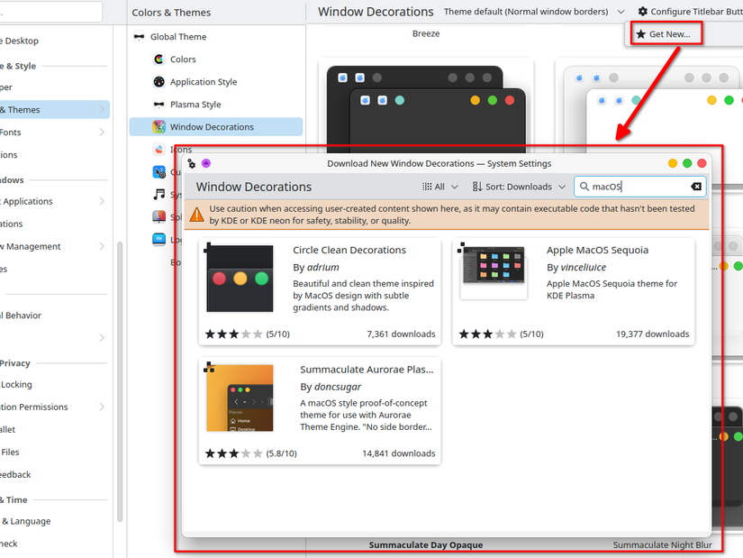The image size is (743, 558).
Task: Open the Sort: Downloads dropdown
Action: click(x=520, y=186)
